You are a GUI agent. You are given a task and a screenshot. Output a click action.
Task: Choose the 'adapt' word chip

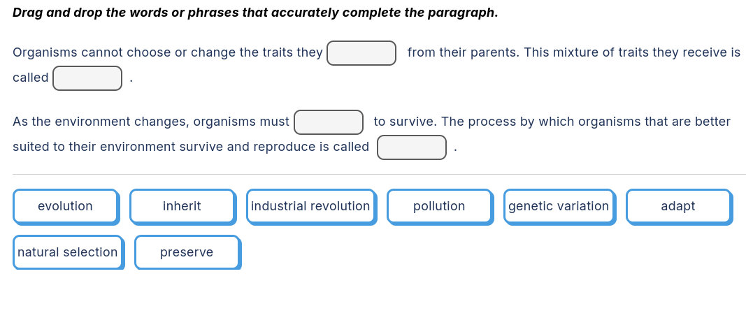point(677,206)
